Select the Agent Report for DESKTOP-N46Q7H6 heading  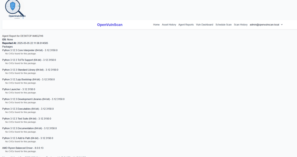[x=23, y=36]
